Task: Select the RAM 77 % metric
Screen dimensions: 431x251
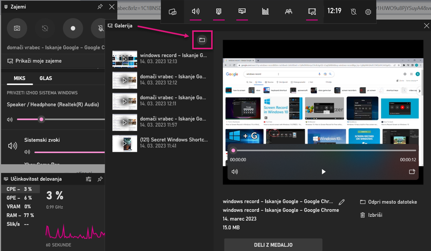Action: click(x=20, y=215)
